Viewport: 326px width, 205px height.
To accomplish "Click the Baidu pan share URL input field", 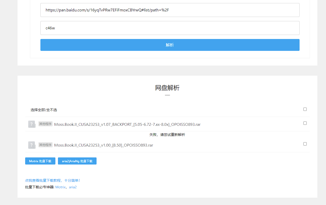I will coord(170,10).
